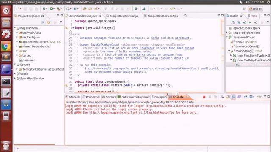This screenshot has width=271, height=152.
Task: Click the Back navigation arrow icon
Action: click(x=171, y=8)
